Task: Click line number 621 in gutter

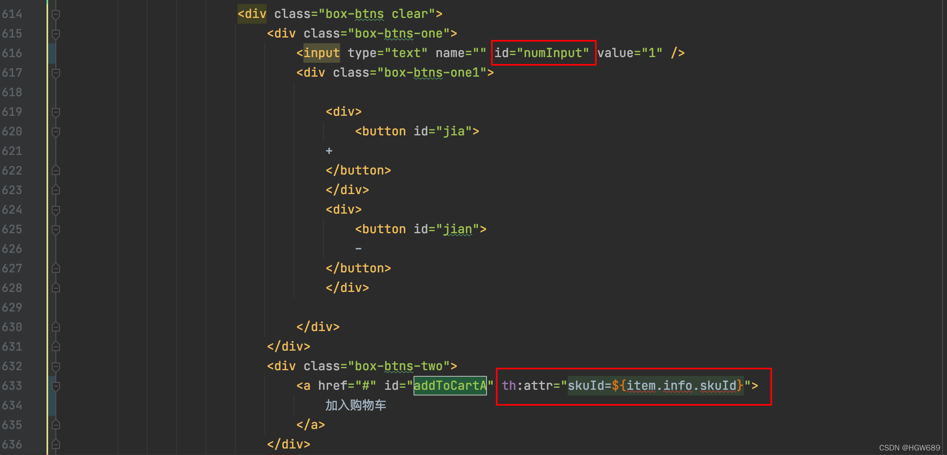Action: click(x=12, y=151)
